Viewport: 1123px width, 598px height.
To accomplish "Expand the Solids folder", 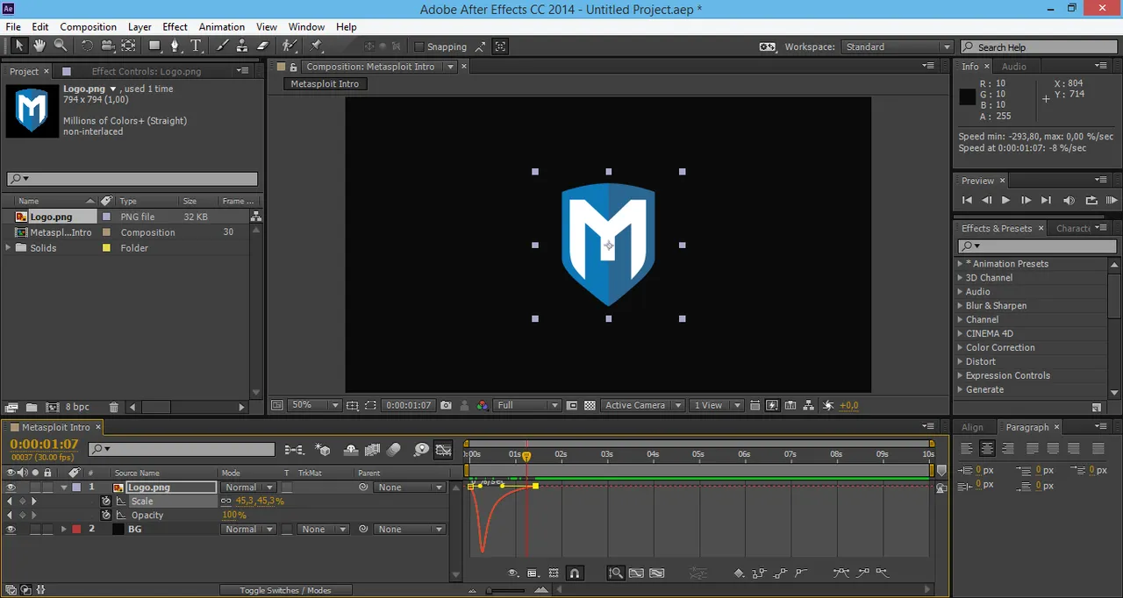I will coord(9,248).
